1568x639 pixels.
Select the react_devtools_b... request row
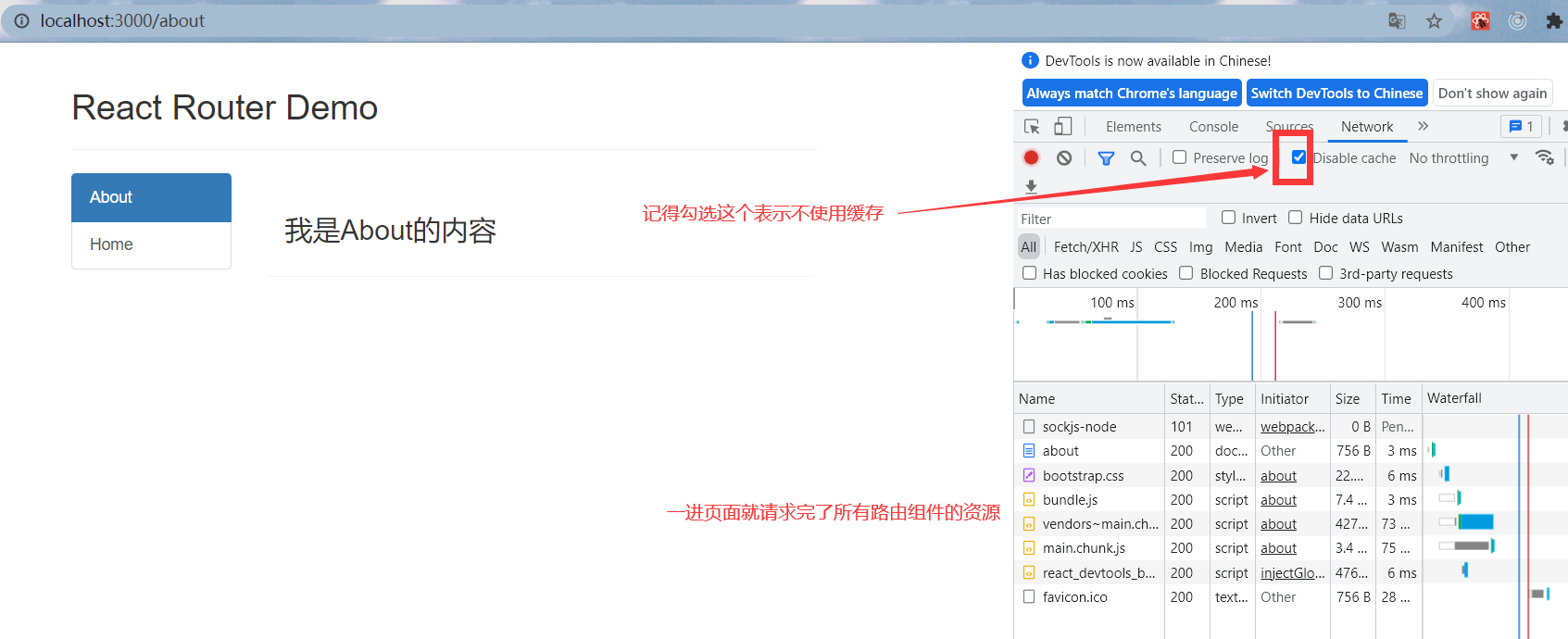pyautogui.click(x=1290, y=573)
